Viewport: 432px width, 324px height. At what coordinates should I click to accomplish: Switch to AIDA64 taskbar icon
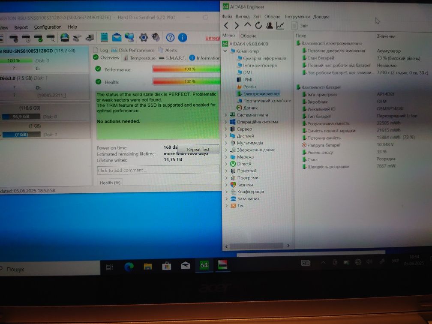(x=204, y=265)
